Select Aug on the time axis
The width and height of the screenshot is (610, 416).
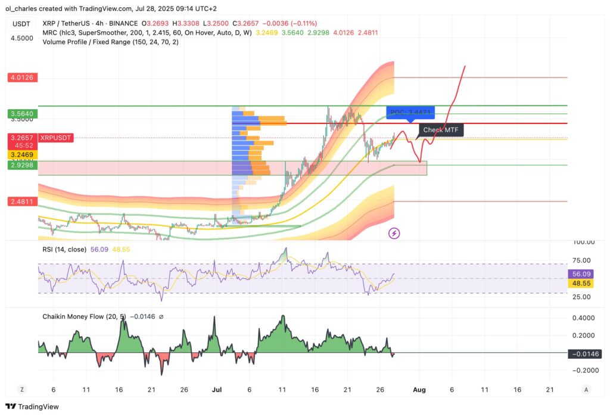(x=419, y=389)
